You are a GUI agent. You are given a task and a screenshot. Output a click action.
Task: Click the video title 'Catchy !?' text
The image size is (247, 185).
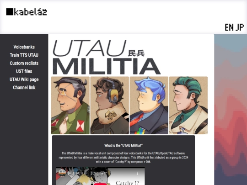99,174
